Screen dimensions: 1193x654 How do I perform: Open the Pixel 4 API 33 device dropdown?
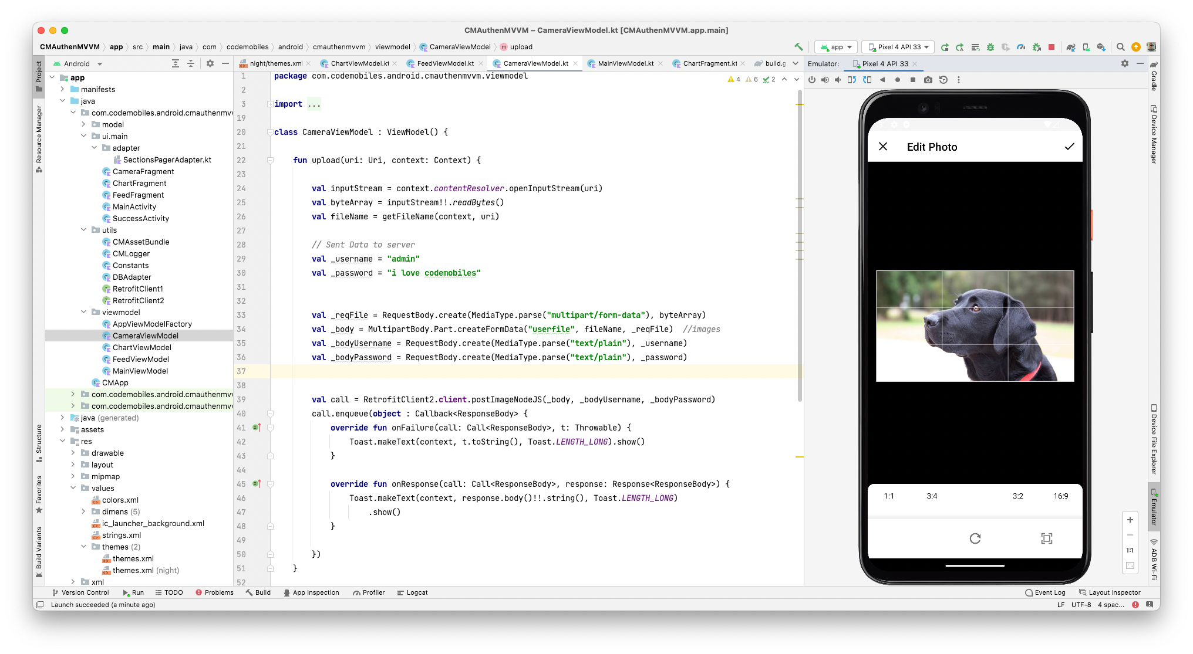pyautogui.click(x=898, y=47)
